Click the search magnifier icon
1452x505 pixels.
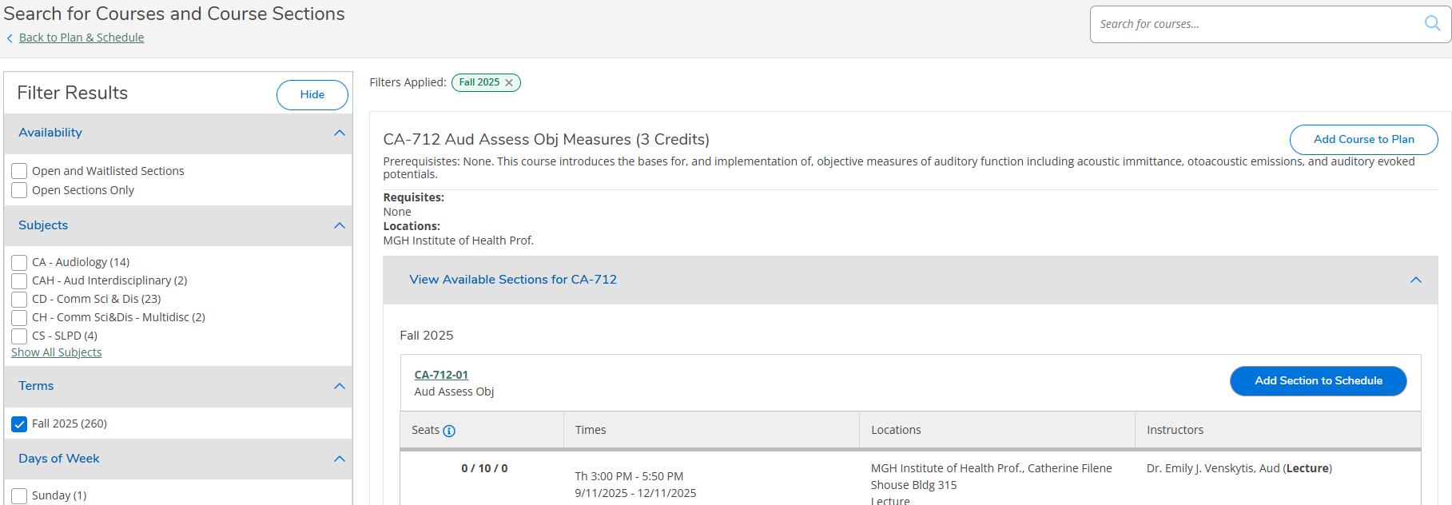(1432, 23)
